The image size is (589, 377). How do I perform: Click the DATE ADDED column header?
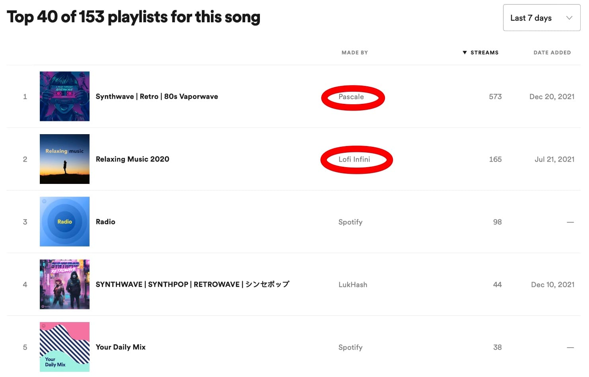pyautogui.click(x=552, y=52)
